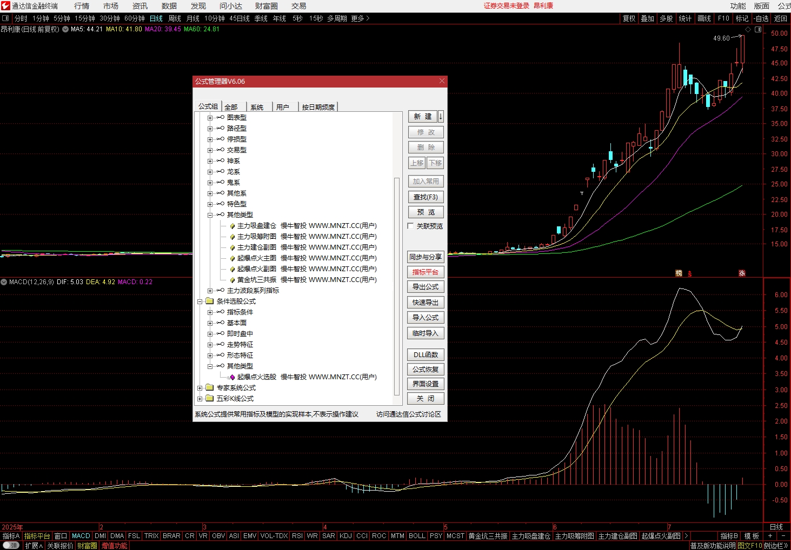Click the diamond icon near the 49.60 price label
Screen dimensions: 791x550
[x=748, y=30]
